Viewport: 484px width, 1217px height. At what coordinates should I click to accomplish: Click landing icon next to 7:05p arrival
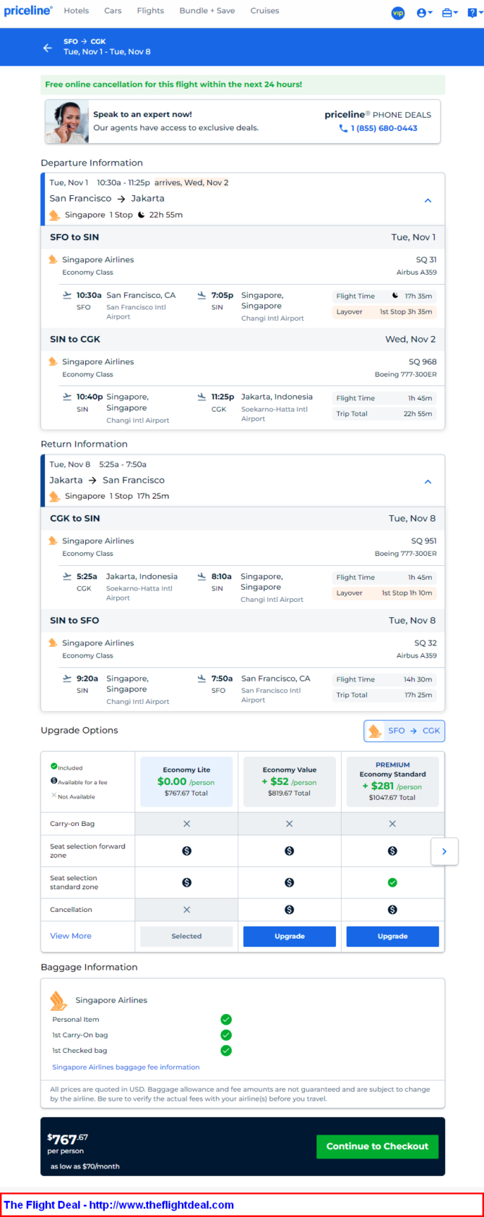tap(202, 295)
